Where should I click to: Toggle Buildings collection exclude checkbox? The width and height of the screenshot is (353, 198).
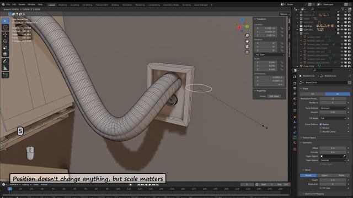coord(338,26)
